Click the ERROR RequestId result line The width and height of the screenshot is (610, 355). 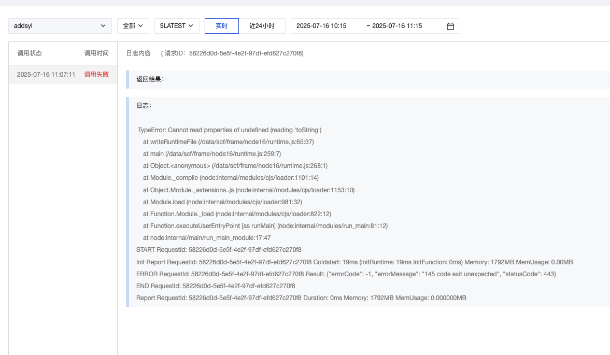tap(346, 274)
